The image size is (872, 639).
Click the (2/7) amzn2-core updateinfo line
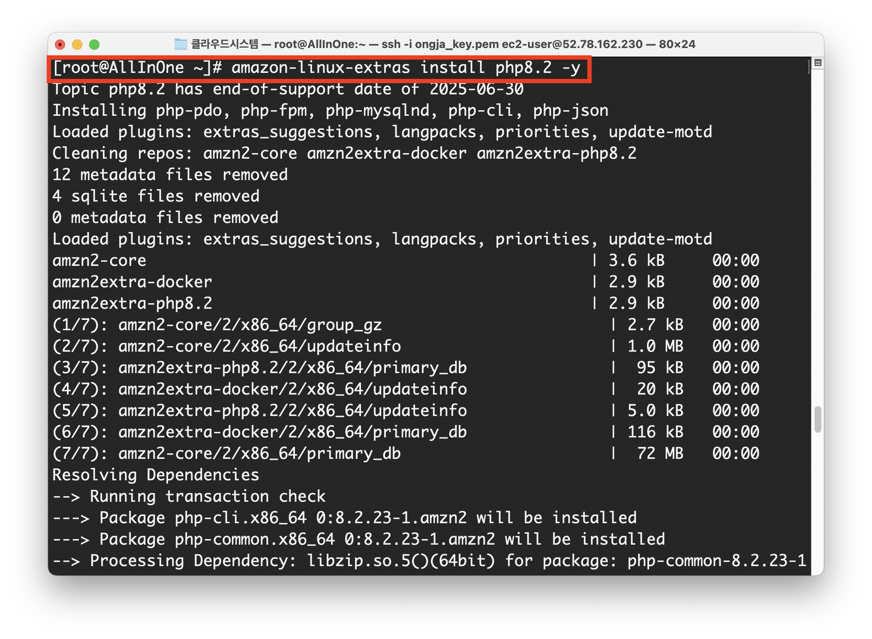click(x=226, y=347)
